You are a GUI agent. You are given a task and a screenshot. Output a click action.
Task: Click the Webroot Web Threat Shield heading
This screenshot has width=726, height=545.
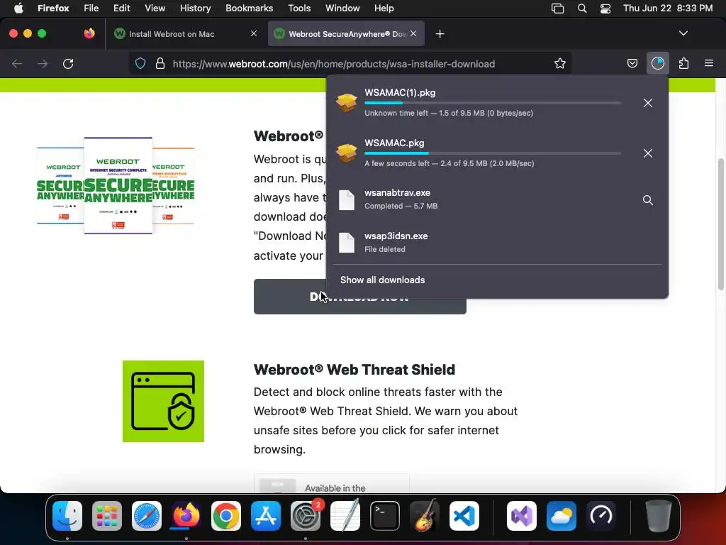[x=354, y=369]
